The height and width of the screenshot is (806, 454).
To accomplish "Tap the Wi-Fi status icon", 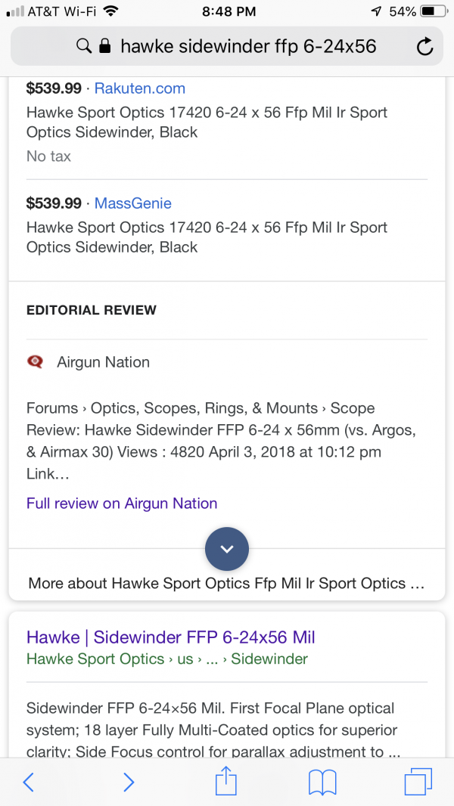I will coord(110,11).
